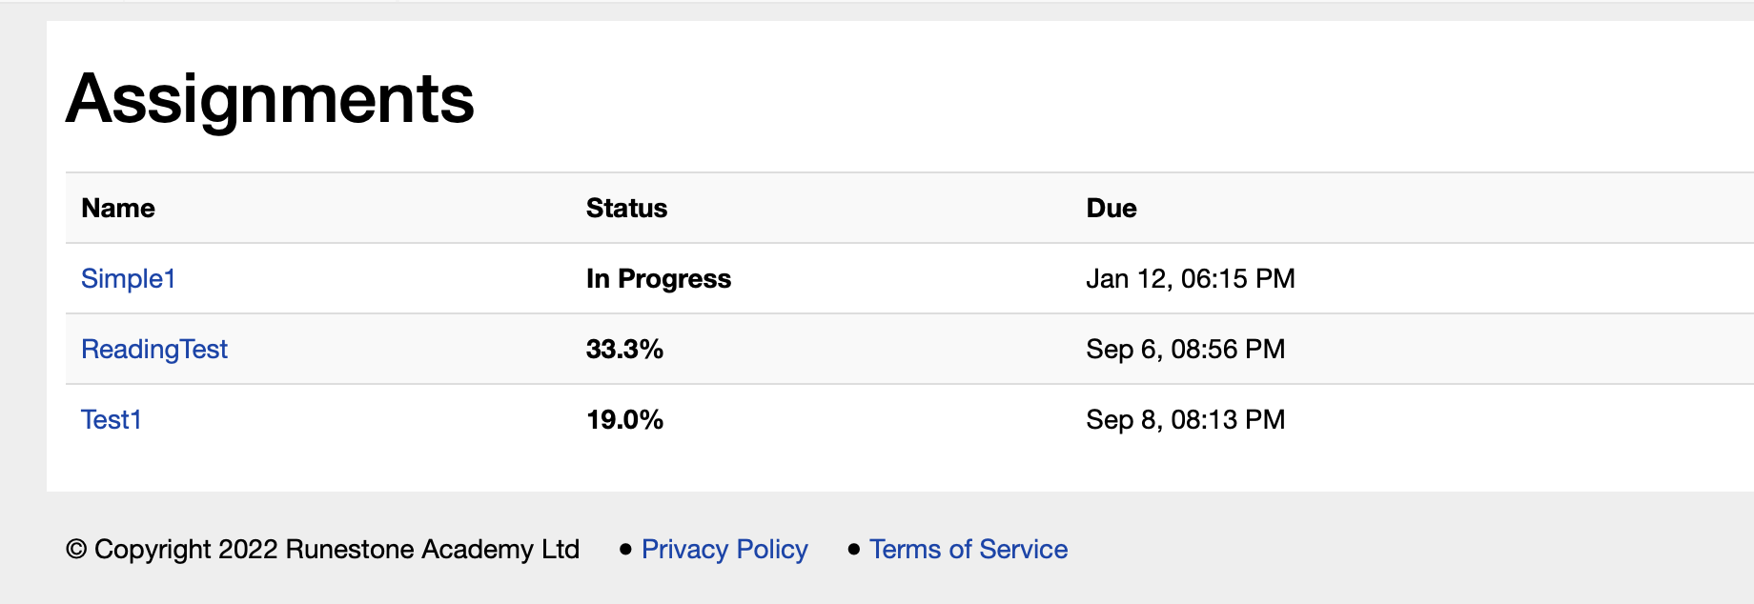Image resolution: width=1754 pixels, height=604 pixels.
Task: Click the Sep 8, 08:13 PM due date
Action: (x=1186, y=419)
